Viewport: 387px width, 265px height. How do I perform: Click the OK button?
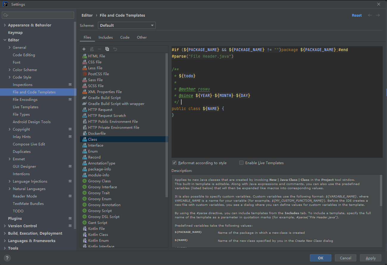[x=321, y=258]
